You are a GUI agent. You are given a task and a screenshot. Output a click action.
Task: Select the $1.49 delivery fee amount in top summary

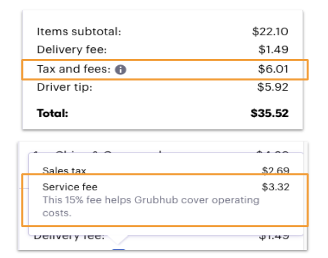273,50
